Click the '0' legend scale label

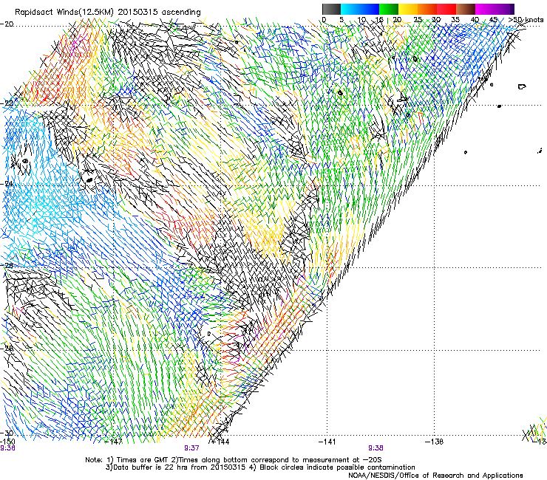[324, 20]
